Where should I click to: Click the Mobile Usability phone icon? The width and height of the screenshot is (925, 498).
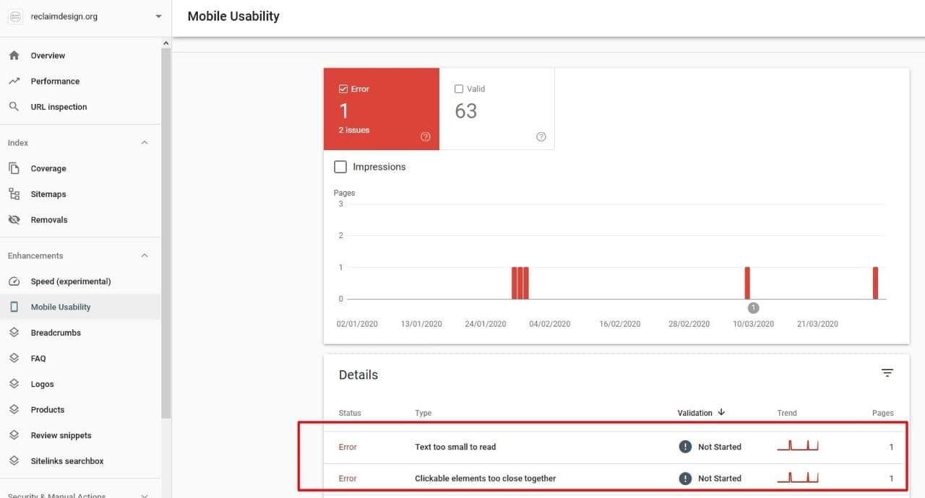click(14, 307)
